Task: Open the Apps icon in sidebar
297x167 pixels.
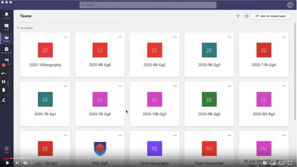Action: [6, 150]
